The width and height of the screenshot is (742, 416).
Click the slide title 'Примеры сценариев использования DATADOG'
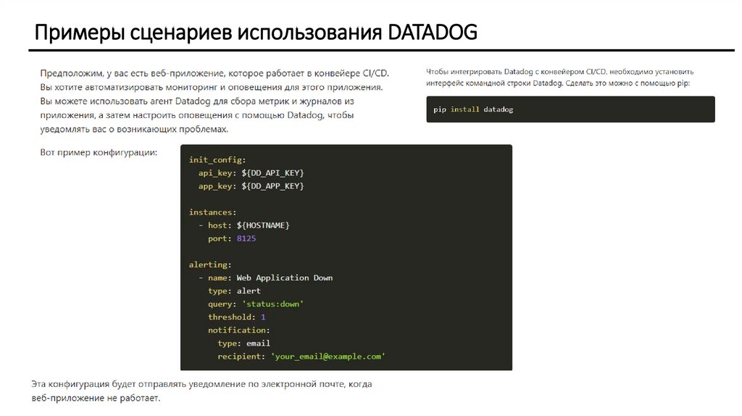click(x=256, y=33)
